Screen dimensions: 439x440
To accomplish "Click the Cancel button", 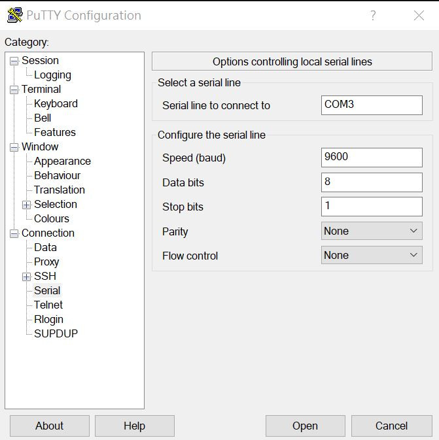I will (391, 426).
